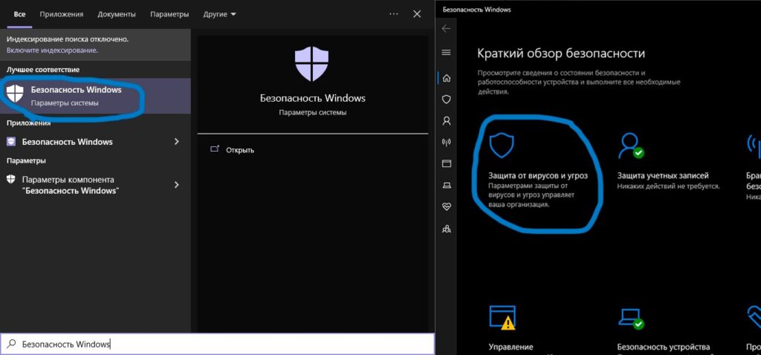The height and width of the screenshot is (355, 761).
Task: Click the 'Включите индексирование' link
Action: (x=53, y=50)
